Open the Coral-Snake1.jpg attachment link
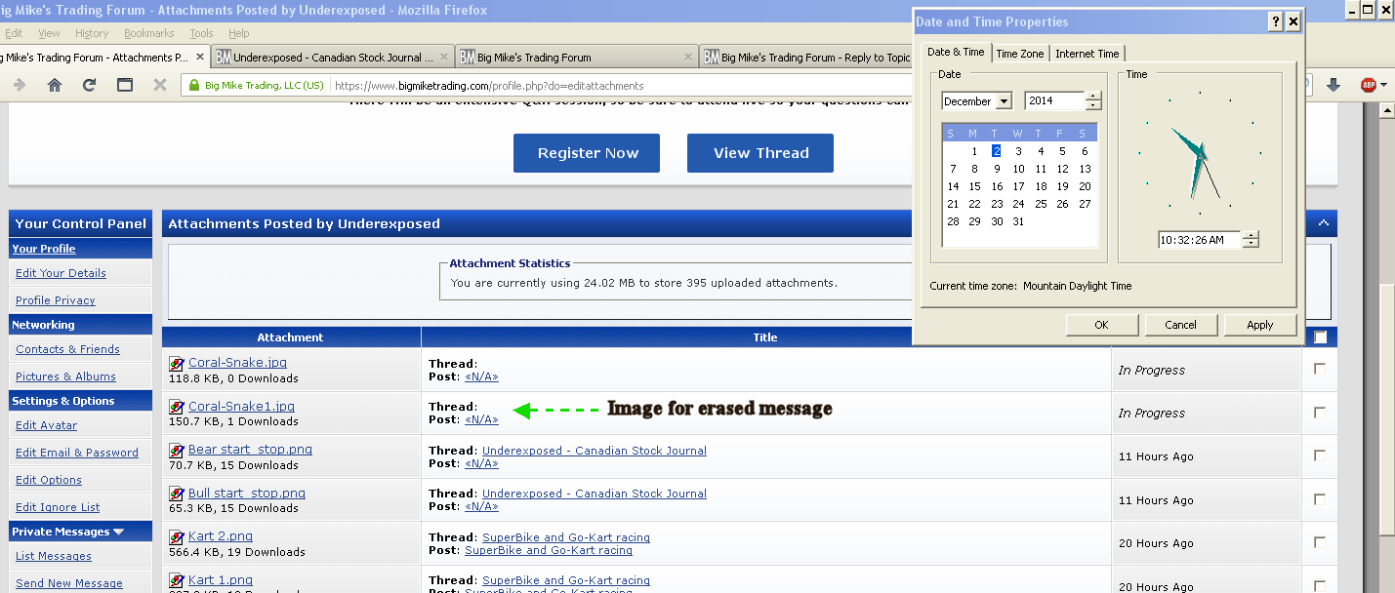The width and height of the screenshot is (1395, 593). [241, 406]
